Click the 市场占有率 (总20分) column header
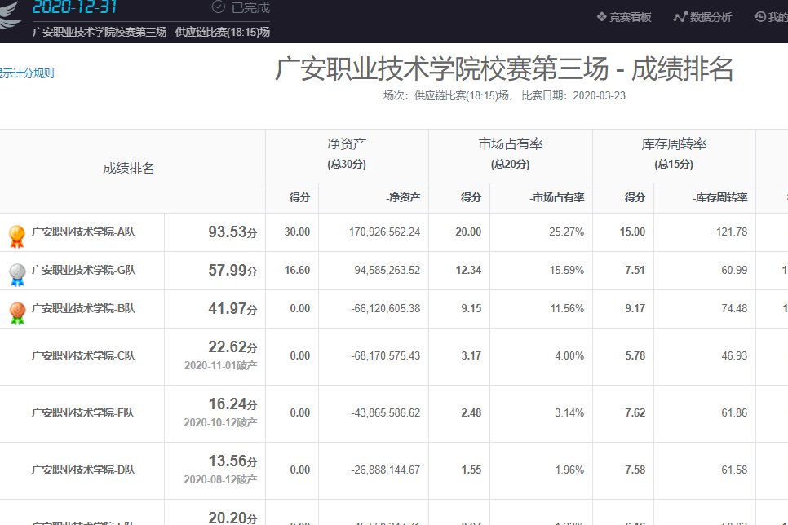788x525 pixels. (510, 152)
